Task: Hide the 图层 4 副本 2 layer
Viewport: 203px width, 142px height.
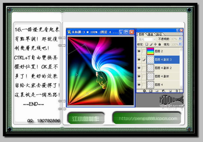Action: tap(139, 68)
